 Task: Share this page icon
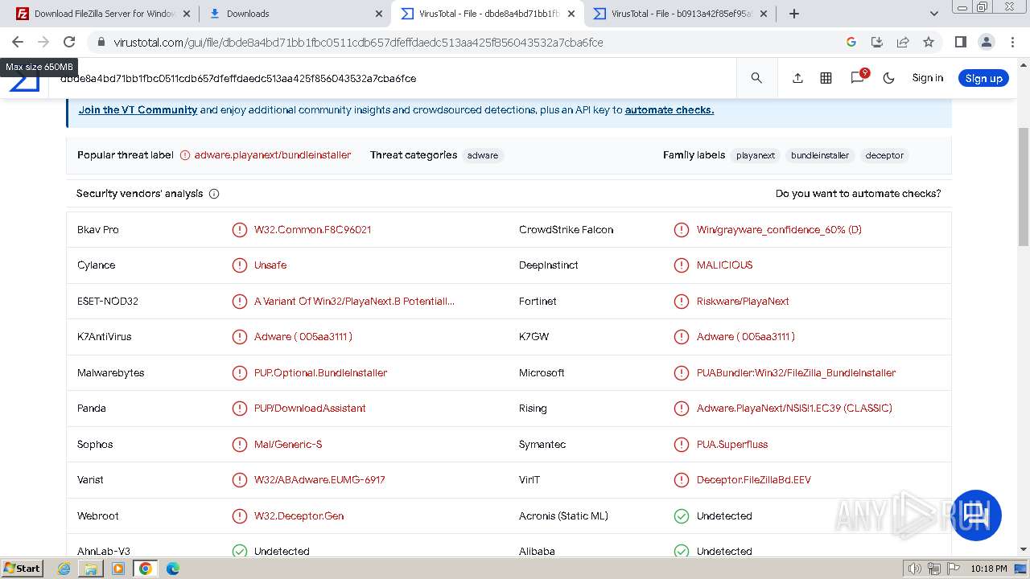point(903,42)
